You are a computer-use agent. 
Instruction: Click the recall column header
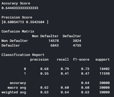click(x=63, y=60)
